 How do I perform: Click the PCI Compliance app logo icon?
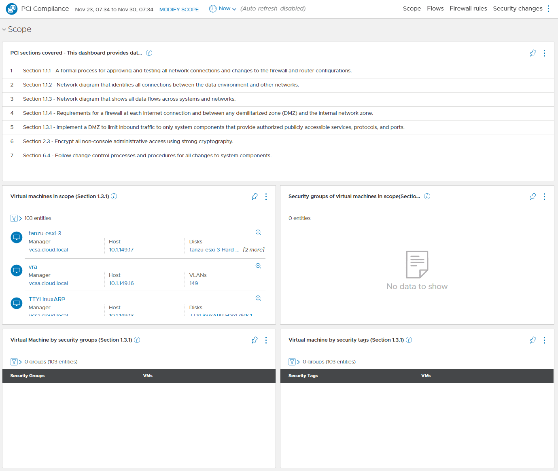(x=12, y=9)
